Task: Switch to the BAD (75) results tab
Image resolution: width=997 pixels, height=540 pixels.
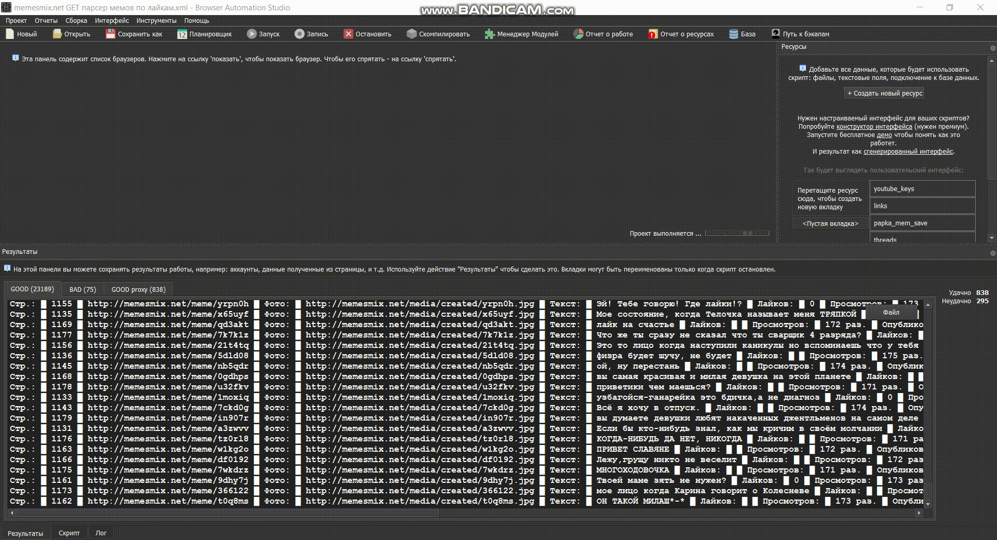Action: pos(82,289)
